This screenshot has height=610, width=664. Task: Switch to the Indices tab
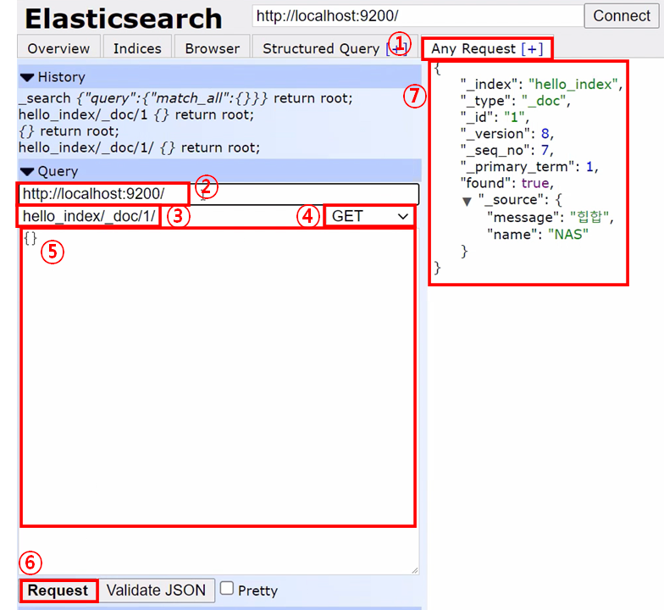[x=137, y=48]
